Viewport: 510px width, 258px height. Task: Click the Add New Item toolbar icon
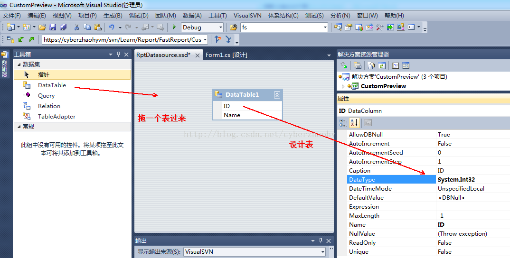coord(26,28)
